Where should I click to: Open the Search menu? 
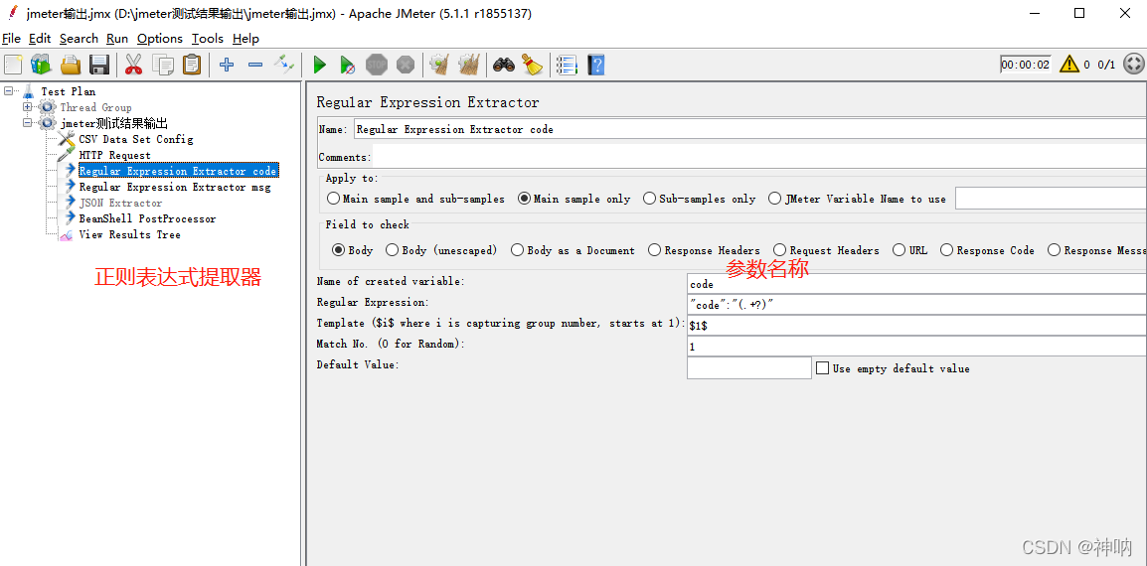click(79, 38)
